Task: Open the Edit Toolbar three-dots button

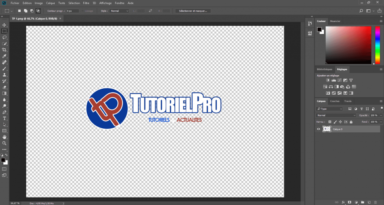Action: 4,149
